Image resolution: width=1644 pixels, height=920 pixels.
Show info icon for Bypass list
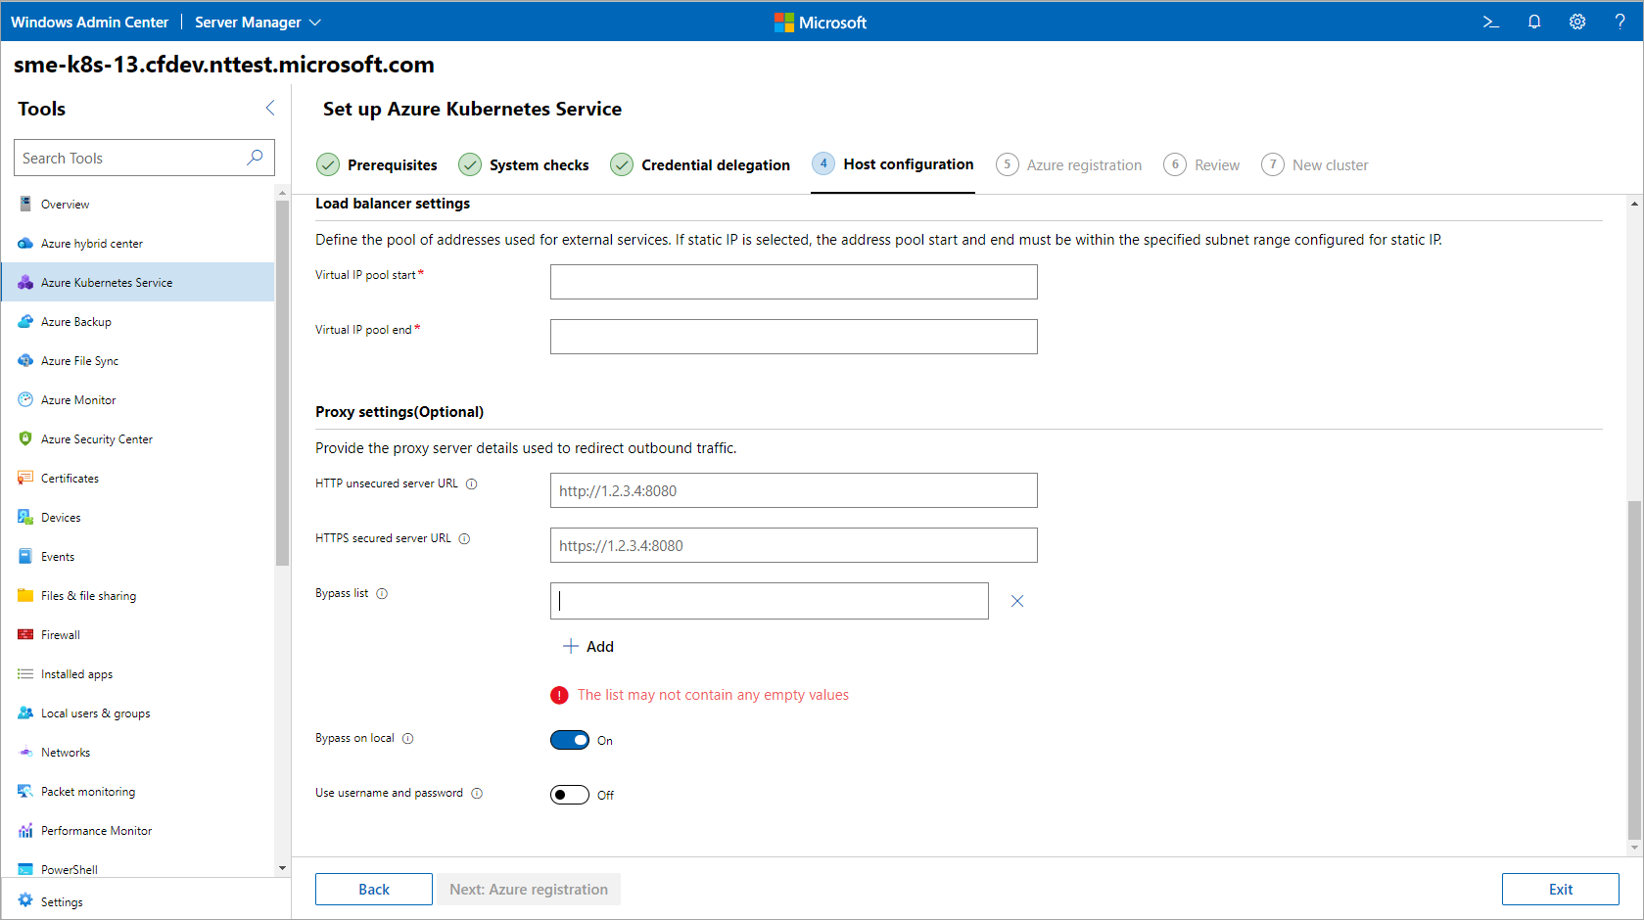(x=382, y=594)
